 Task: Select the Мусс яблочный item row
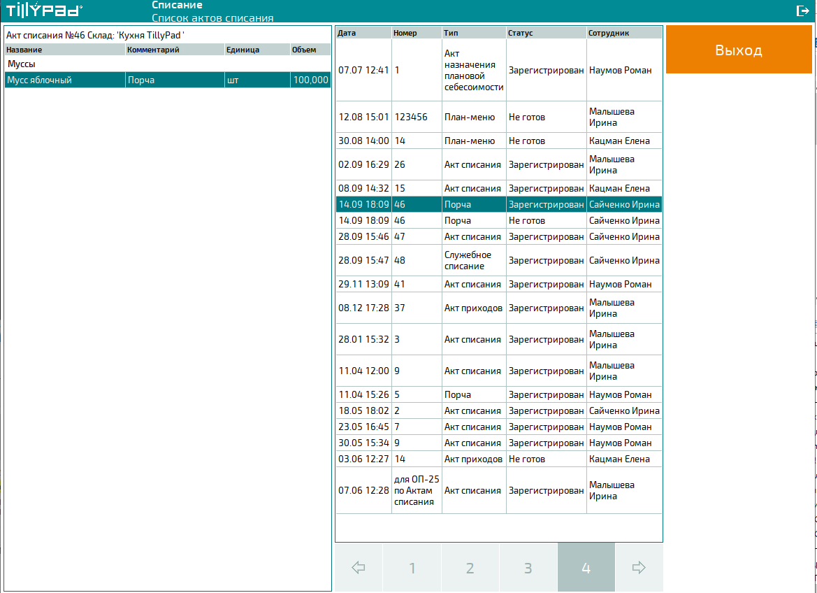[x=168, y=80]
